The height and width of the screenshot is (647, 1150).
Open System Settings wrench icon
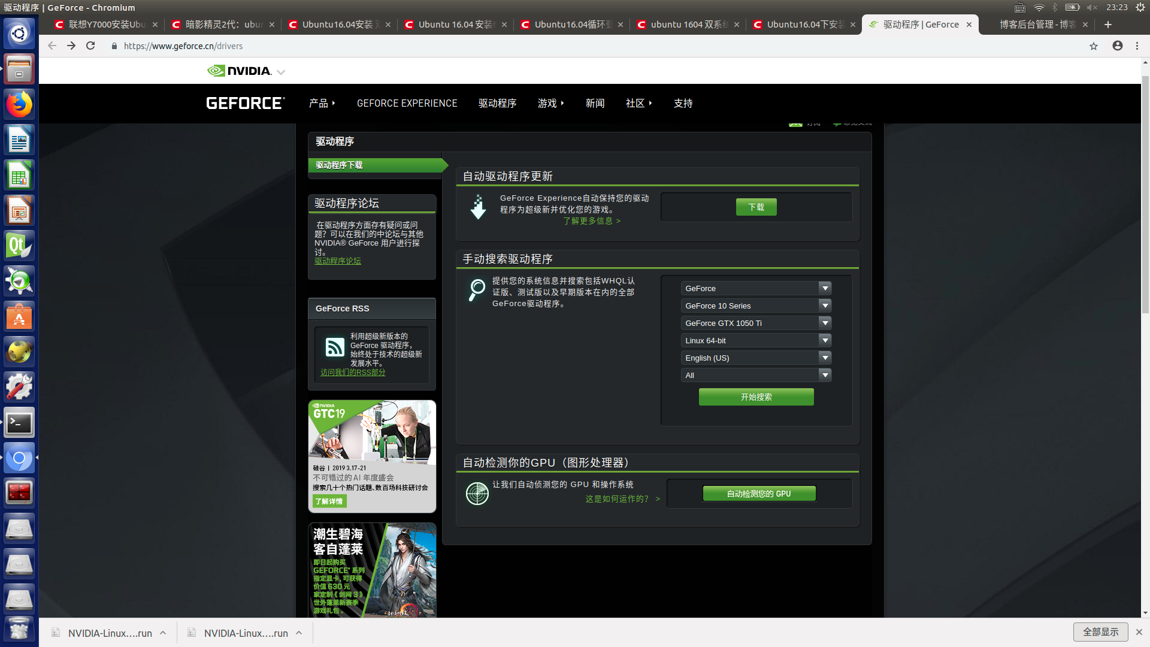coord(19,387)
